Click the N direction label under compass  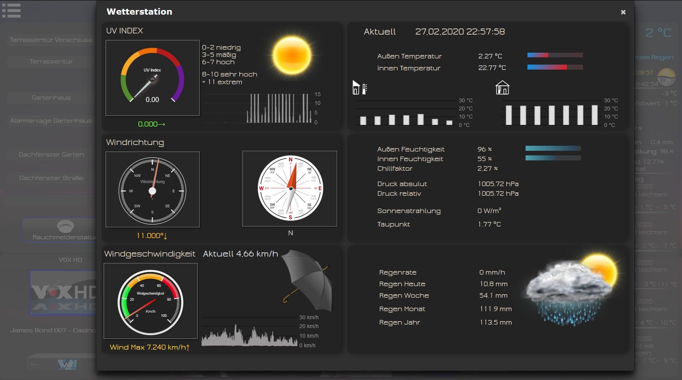click(x=291, y=233)
